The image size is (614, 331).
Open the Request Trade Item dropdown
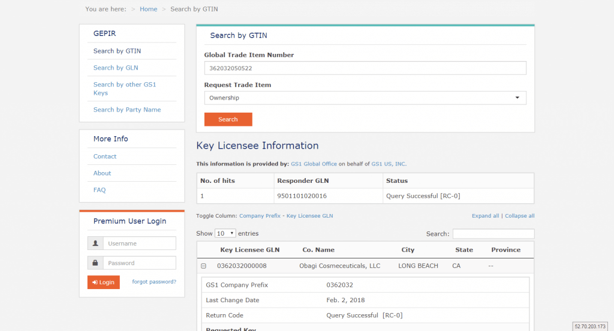pyautogui.click(x=365, y=98)
